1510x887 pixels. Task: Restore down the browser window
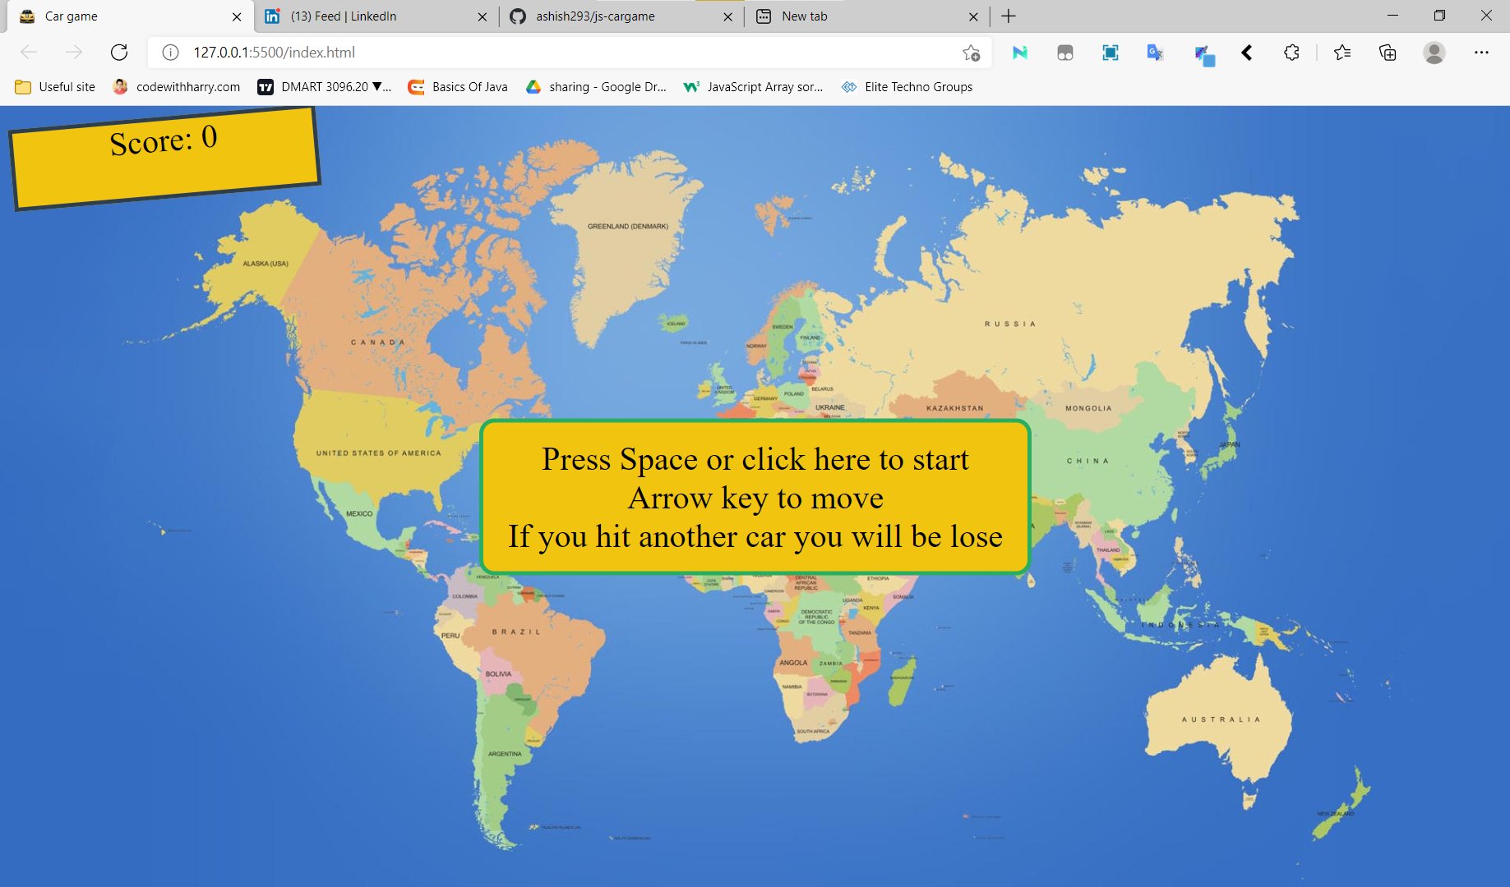coord(1439,16)
